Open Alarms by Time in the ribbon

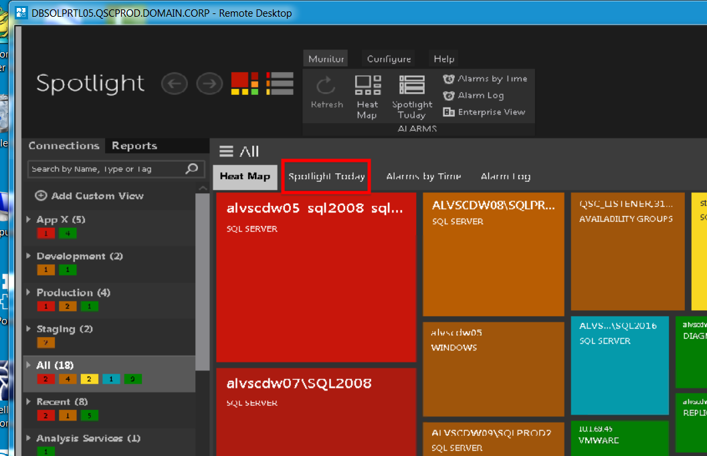(x=485, y=79)
